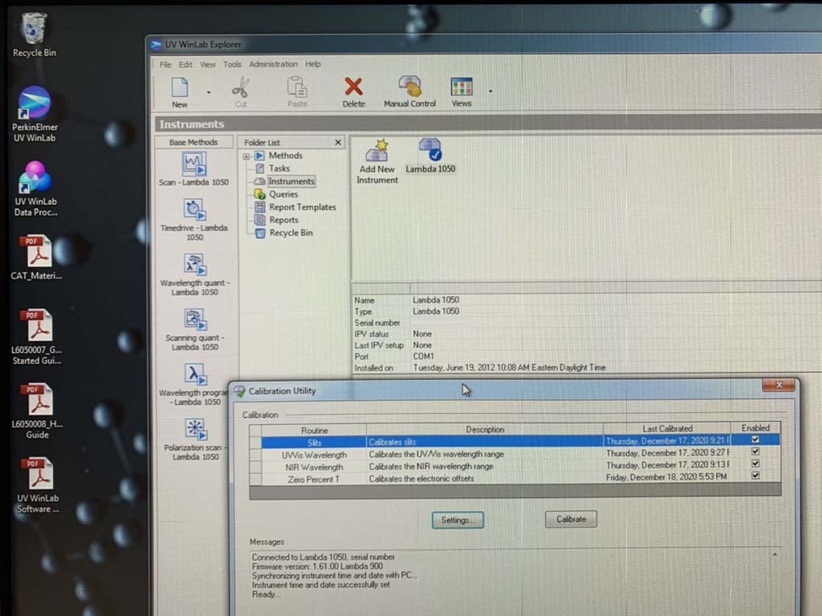The width and height of the screenshot is (822, 616).
Task: Select Tasks in the Folder List
Action: pyautogui.click(x=279, y=168)
